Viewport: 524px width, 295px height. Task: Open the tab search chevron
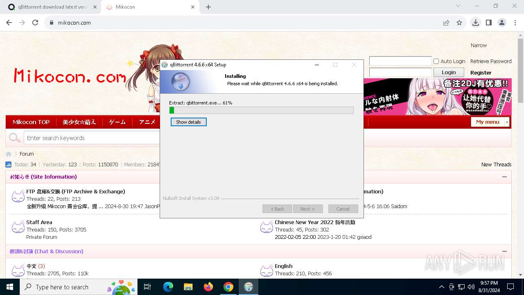point(458,6)
